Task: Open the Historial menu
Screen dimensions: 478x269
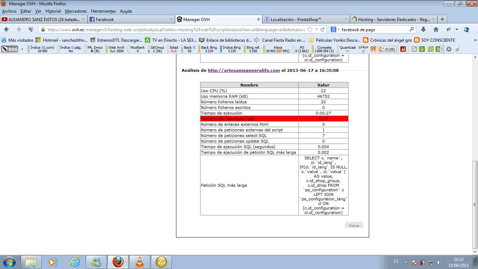Action: click(x=53, y=11)
